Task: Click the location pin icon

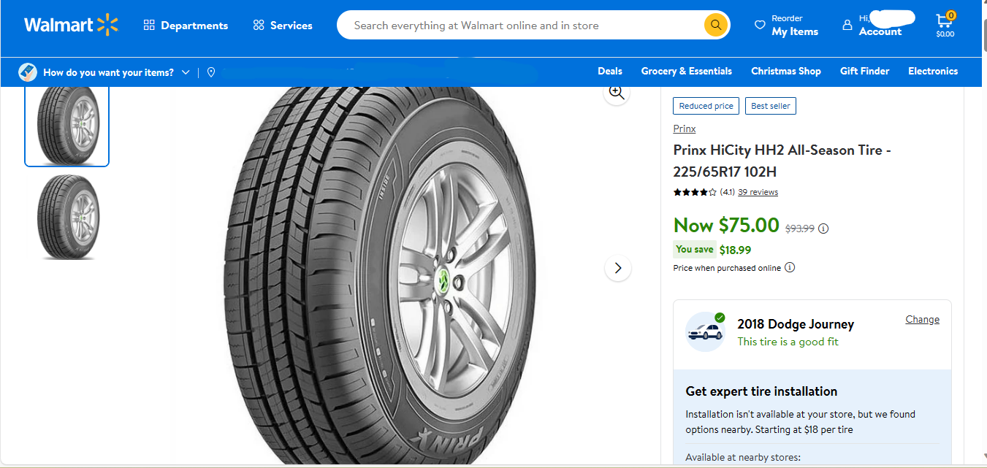Action: pos(211,72)
